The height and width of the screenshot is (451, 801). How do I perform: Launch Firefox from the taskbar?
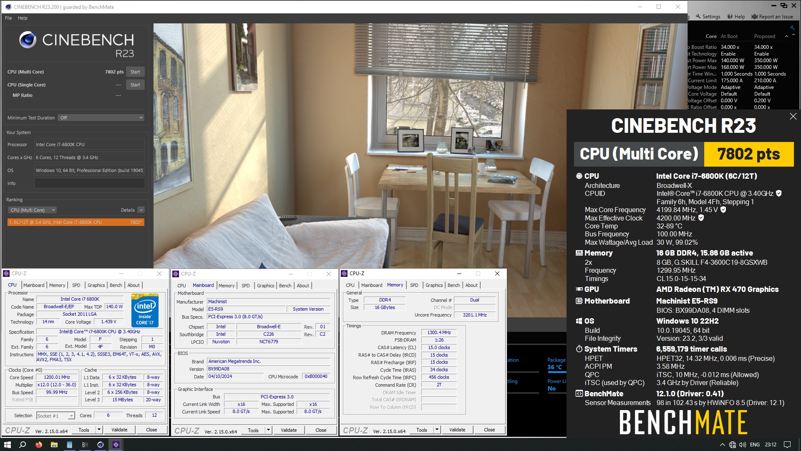click(x=39, y=445)
